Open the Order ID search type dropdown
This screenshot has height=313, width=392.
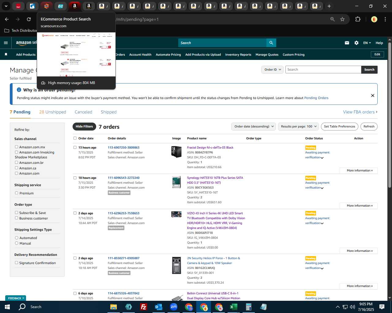272,70
